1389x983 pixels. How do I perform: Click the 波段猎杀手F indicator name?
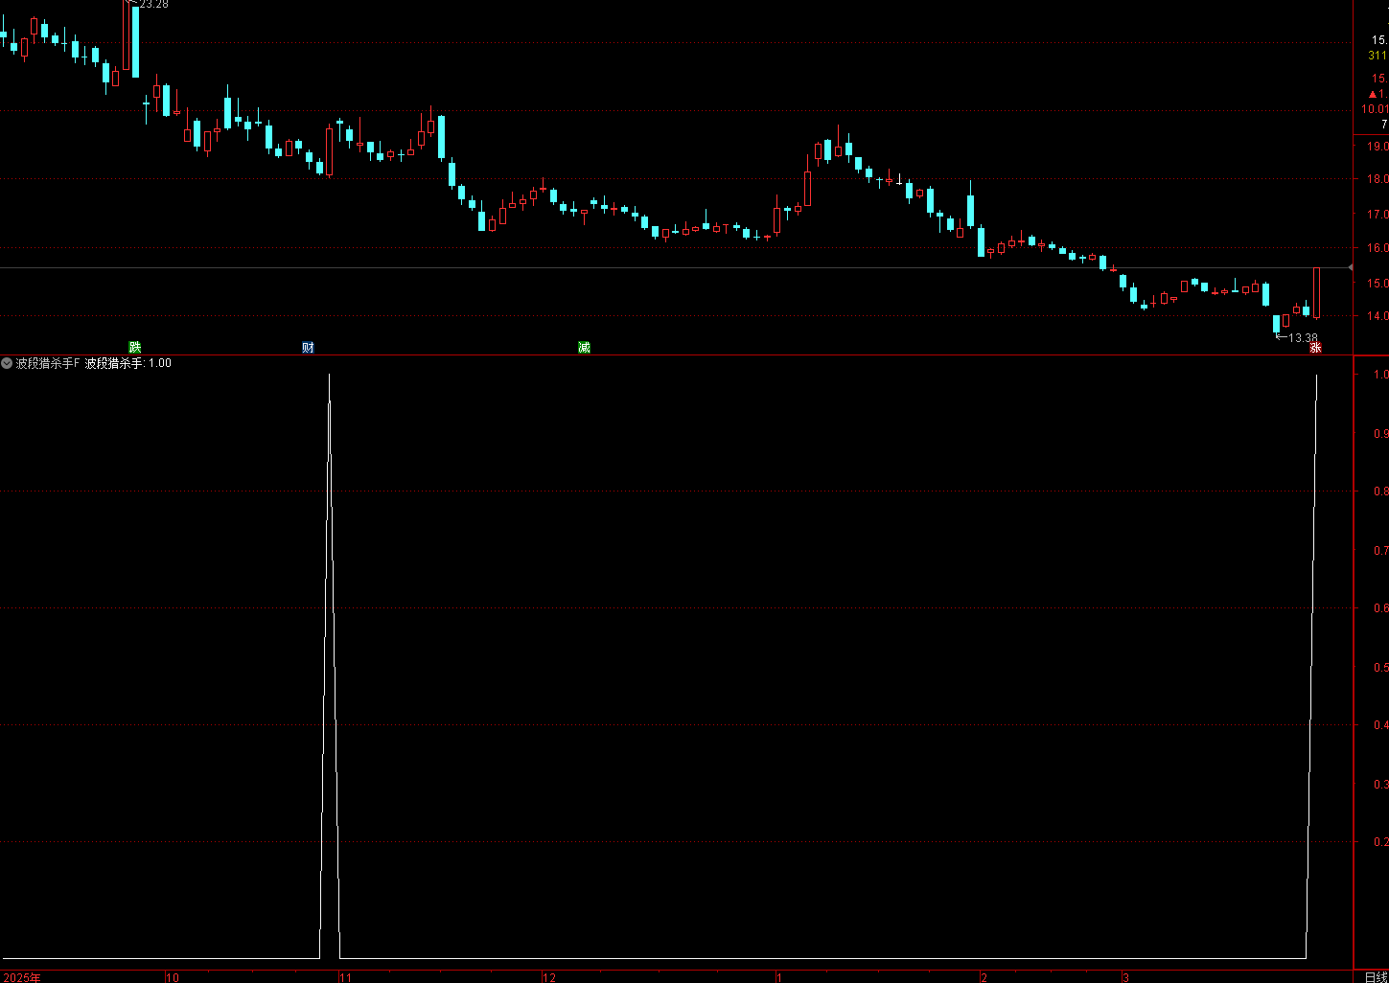48,363
